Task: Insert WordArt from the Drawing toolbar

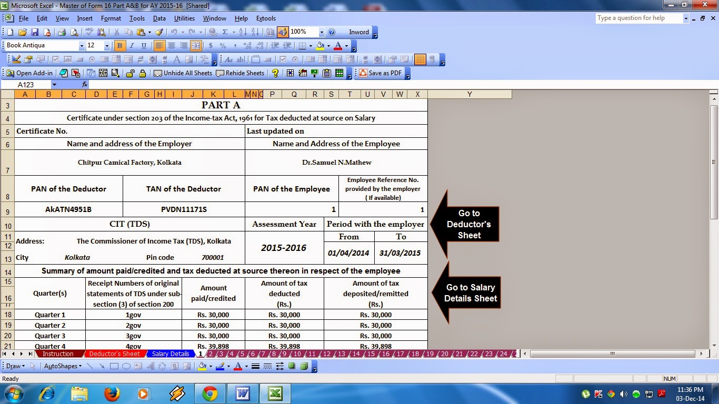Action: [150, 366]
